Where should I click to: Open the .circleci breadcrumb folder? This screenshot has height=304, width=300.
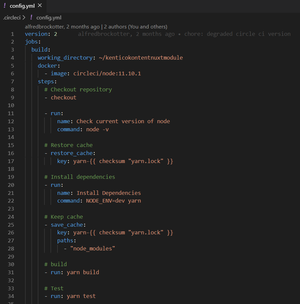12,18
